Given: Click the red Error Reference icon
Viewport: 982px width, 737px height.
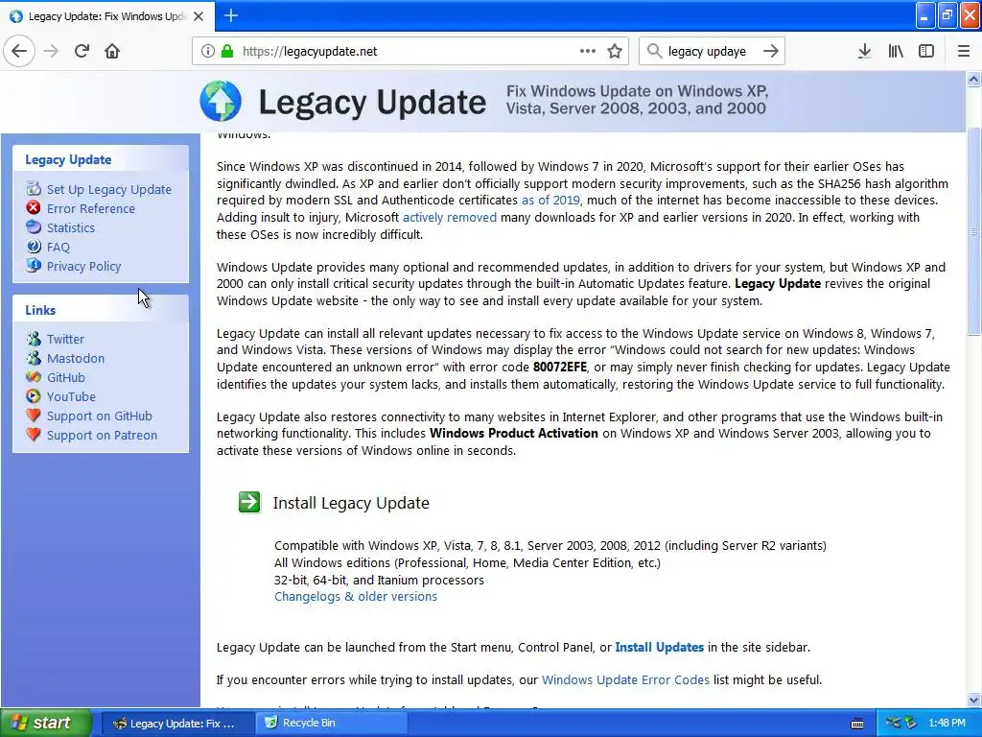Looking at the screenshot, I should pos(34,208).
